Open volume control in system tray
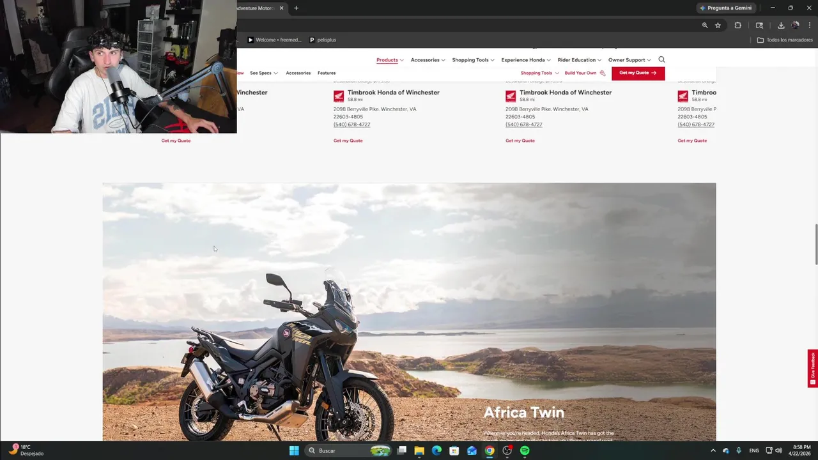This screenshot has width=818, height=460. 778,450
